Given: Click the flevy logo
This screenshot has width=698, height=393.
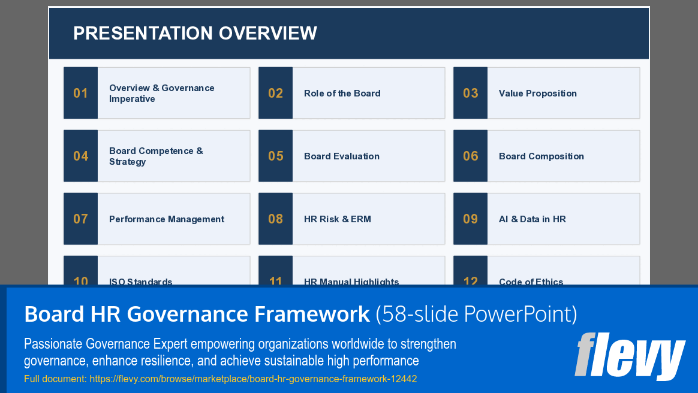Looking at the screenshot, I should click(x=630, y=356).
